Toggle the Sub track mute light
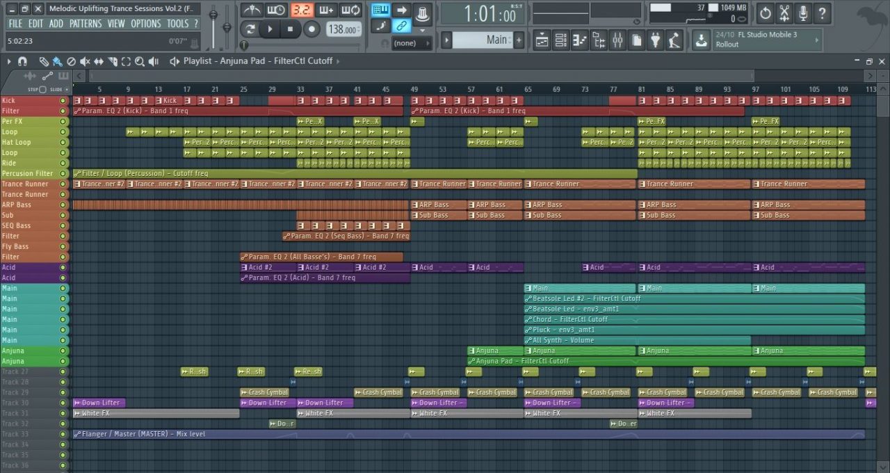This screenshot has width=890, height=473. (63, 216)
